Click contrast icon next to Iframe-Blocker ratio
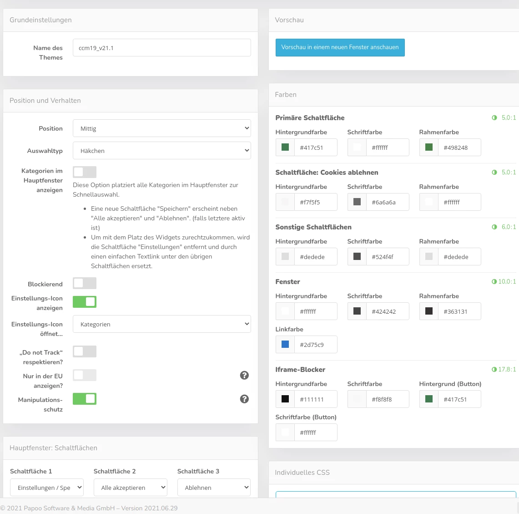Viewport: 519px width, 514px height. click(494, 369)
